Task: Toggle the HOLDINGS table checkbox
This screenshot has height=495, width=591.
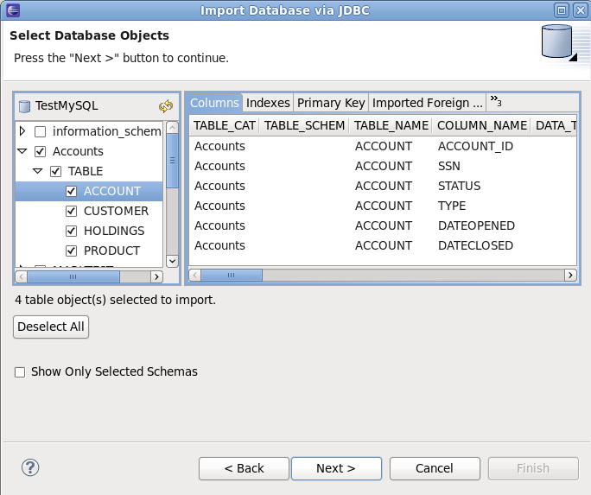Action: tap(72, 231)
